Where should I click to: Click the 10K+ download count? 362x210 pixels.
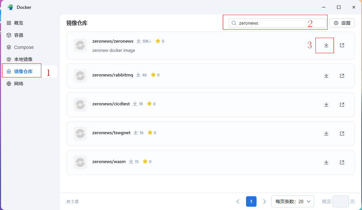click(x=146, y=41)
